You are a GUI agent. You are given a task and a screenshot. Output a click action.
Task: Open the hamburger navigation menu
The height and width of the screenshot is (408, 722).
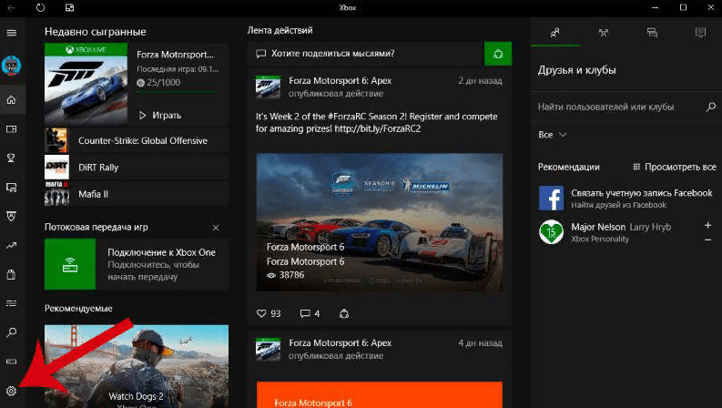[x=12, y=33]
